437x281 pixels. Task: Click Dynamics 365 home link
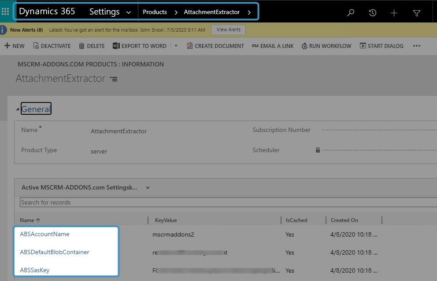pos(47,11)
